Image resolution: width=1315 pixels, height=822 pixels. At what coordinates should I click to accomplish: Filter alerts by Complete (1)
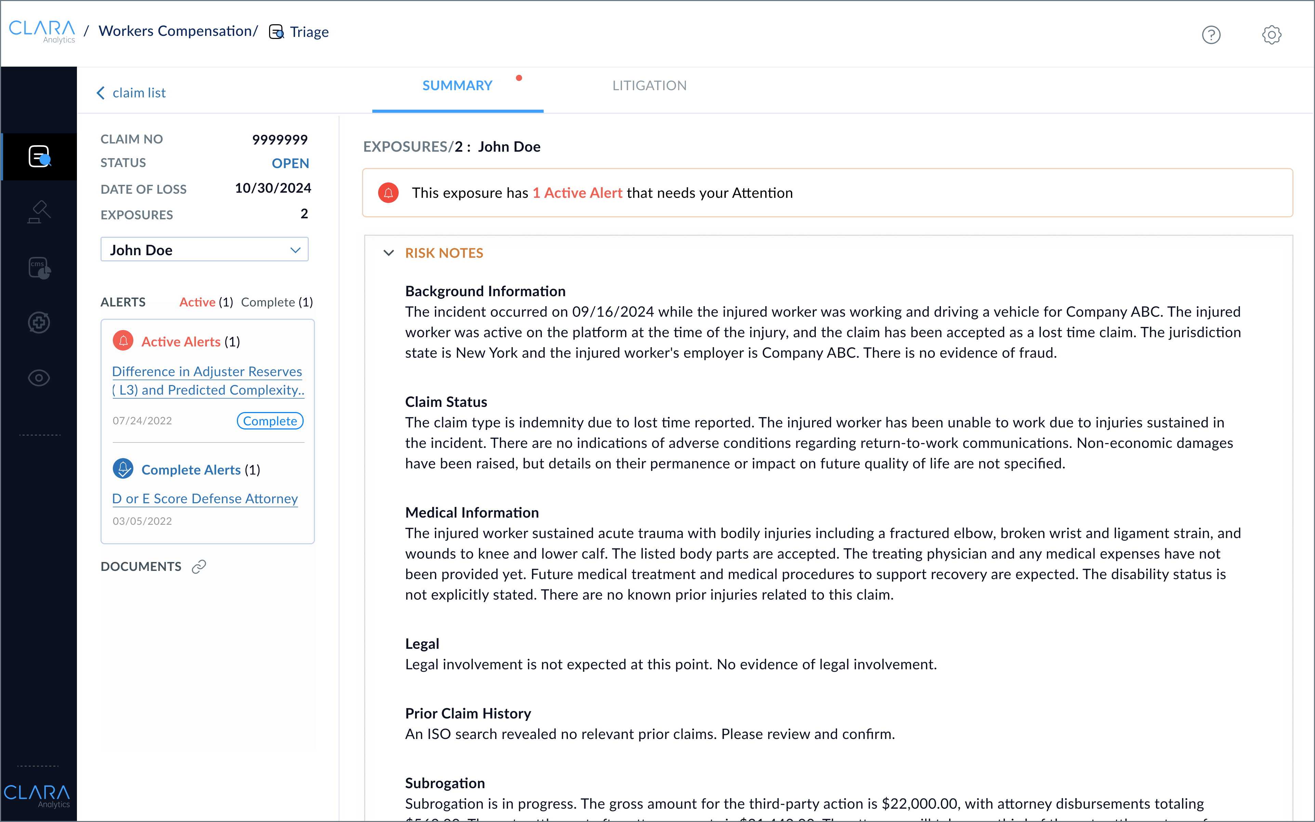[277, 302]
